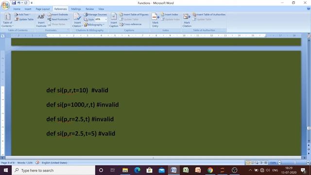Click Insert Endnote
The height and width of the screenshot is (175, 311).
(58, 15)
